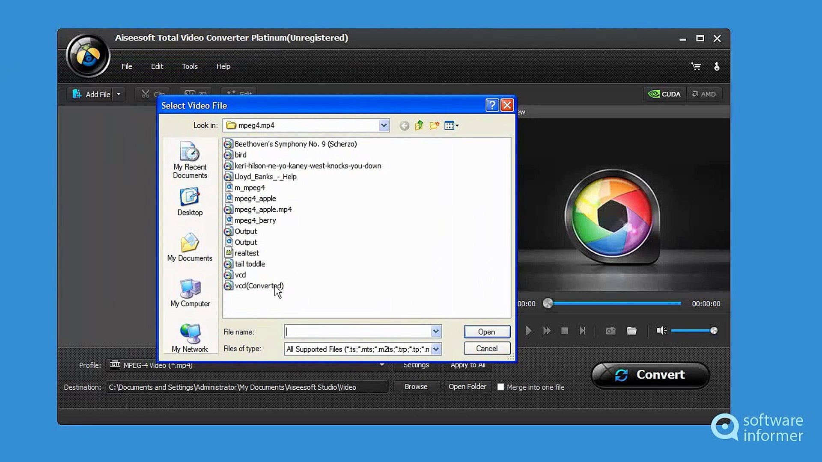
Task: Open My Recent Documents shortcut
Action: click(190, 160)
